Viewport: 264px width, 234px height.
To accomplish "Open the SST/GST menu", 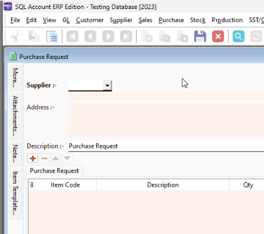I will click(x=256, y=20).
